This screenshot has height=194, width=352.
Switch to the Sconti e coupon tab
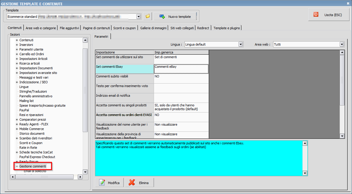pos(125,28)
